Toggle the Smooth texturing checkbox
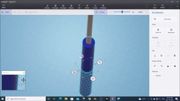The height and width of the screenshot is (101, 180). click(153, 76)
